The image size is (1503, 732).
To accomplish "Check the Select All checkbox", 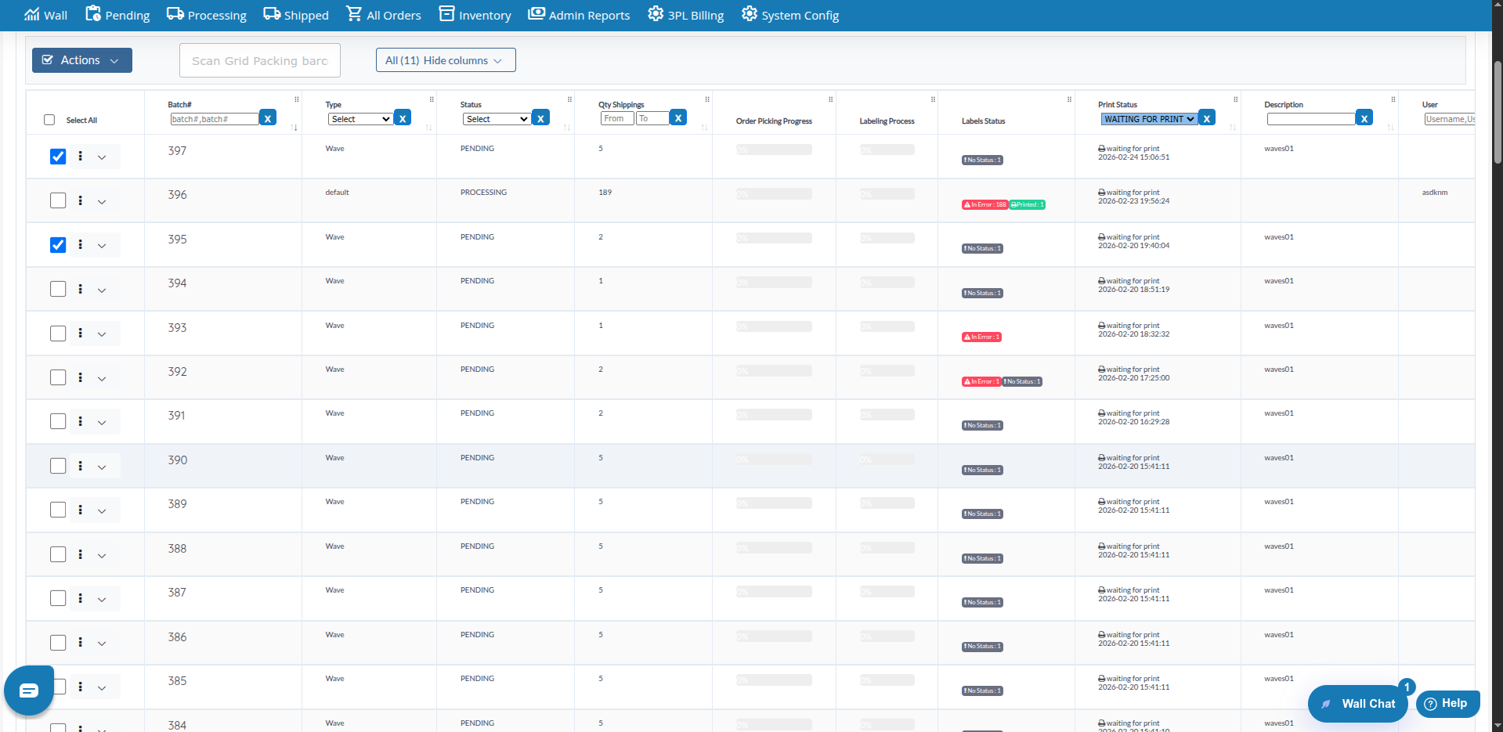I will tap(49, 120).
